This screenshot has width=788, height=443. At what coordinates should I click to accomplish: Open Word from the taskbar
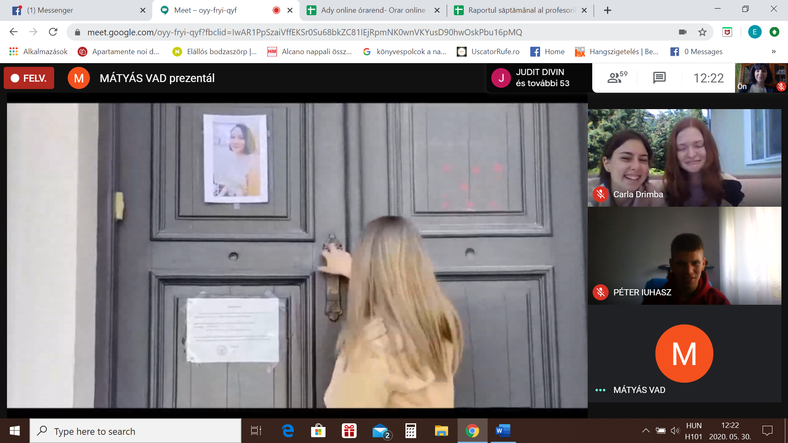[x=503, y=431]
